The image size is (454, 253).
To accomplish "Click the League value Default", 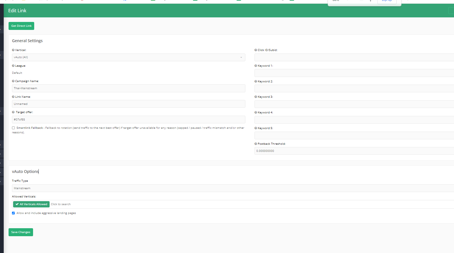I will 17,73.
